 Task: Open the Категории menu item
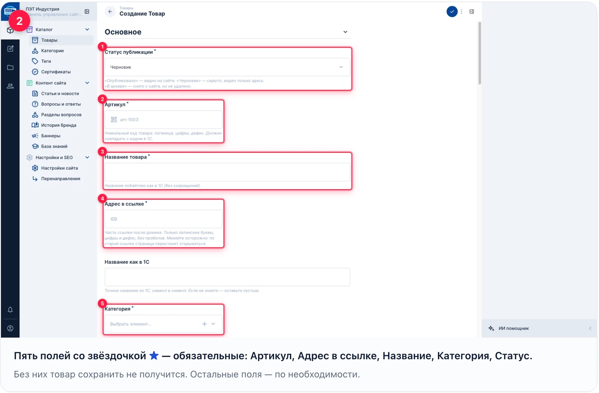(x=61, y=51)
